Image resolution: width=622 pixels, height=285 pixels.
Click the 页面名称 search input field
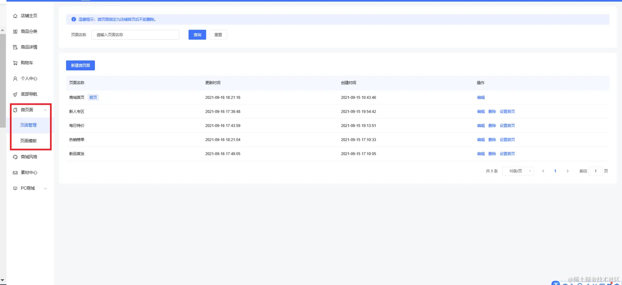point(135,35)
